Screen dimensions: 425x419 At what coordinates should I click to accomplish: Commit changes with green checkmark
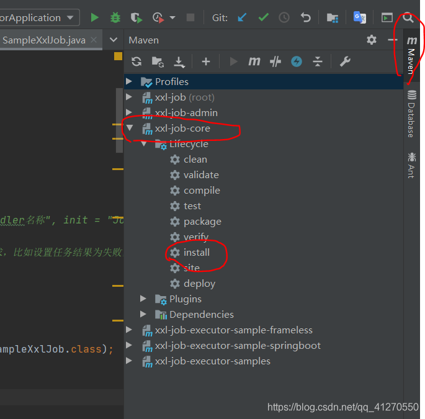pyautogui.click(x=264, y=17)
